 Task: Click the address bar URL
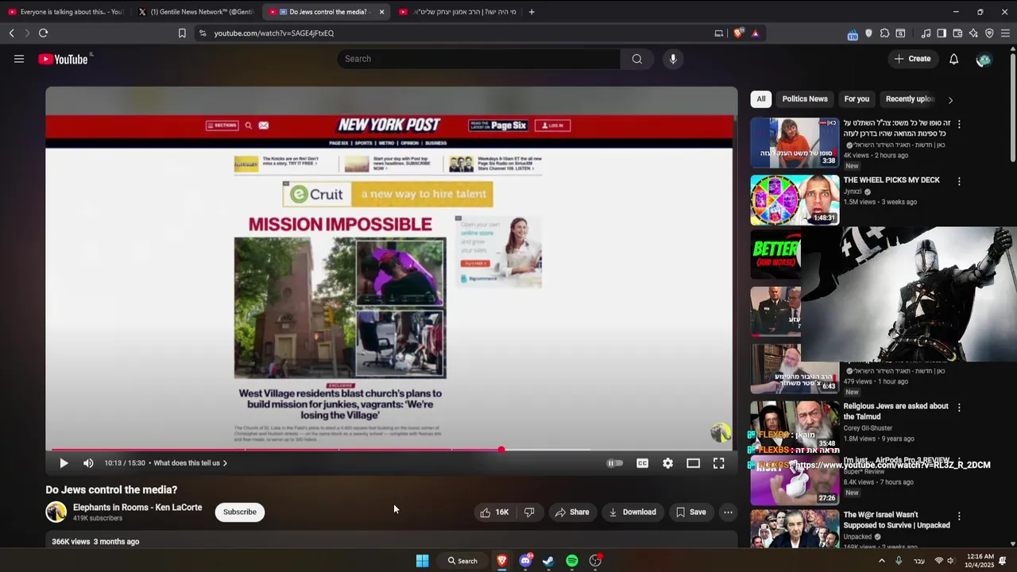point(274,33)
